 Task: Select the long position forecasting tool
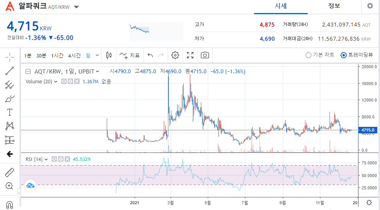point(10,140)
